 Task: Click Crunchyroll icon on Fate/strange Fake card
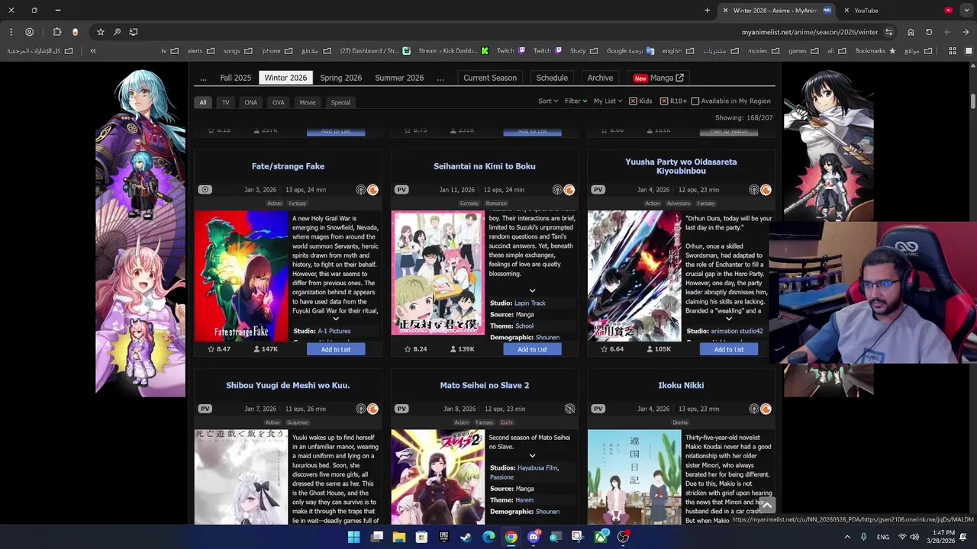372,190
